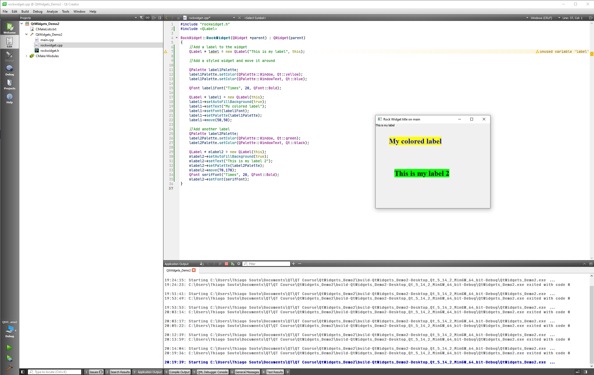Viewport: 594px width, 375px height.
Task: Select the Build menu item
Action: tap(25, 12)
